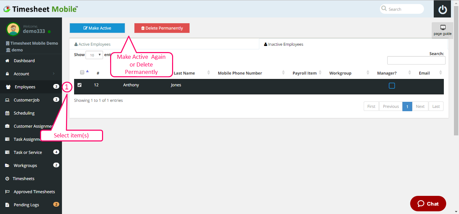The image size is (459, 214).
Task: Sort by Mobile Phone Number column
Action: tap(240, 73)
